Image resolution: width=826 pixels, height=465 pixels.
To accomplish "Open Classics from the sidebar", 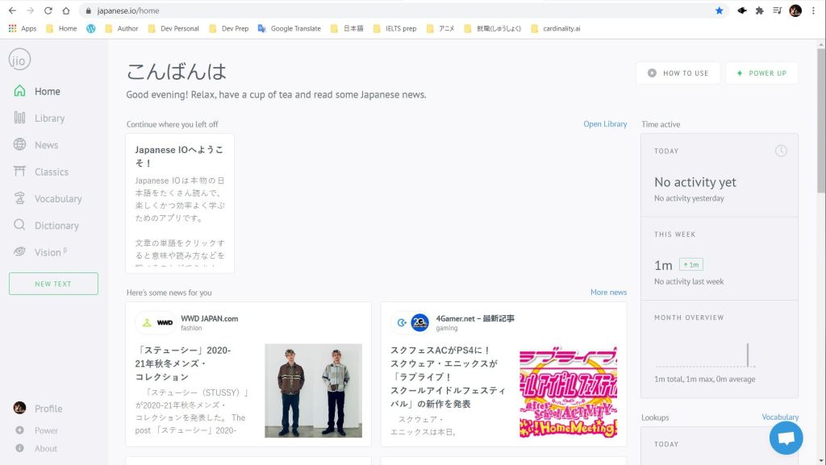I will click(51, 172).
